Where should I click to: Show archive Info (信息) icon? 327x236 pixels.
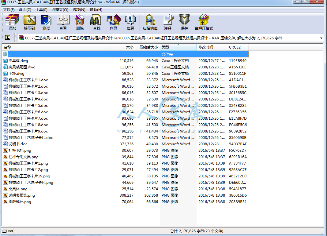130,22
